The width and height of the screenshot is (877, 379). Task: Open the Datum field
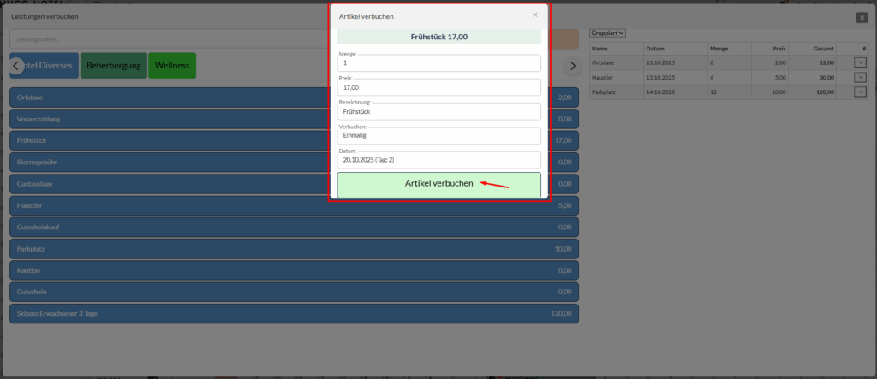coord(438,160)
